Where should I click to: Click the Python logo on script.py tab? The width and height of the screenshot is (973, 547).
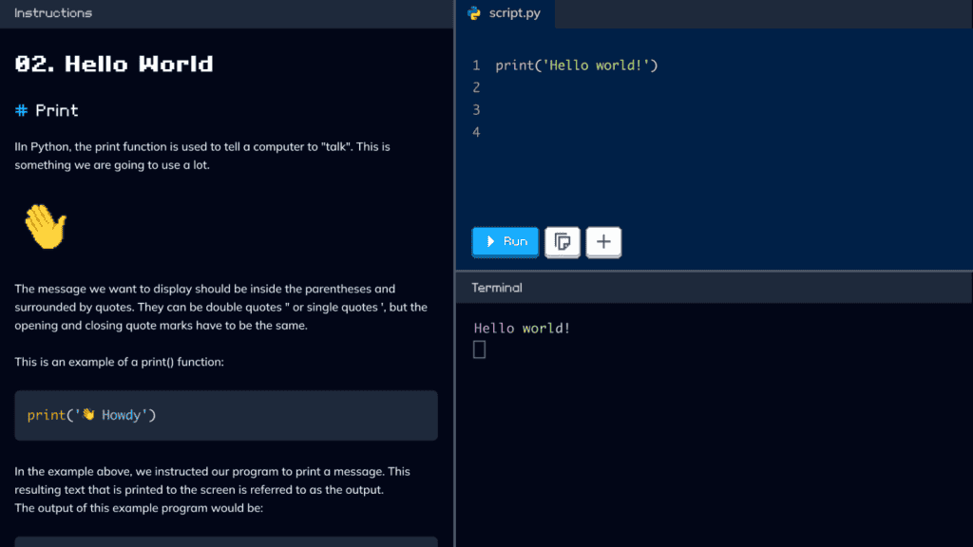tap(474, 13)
